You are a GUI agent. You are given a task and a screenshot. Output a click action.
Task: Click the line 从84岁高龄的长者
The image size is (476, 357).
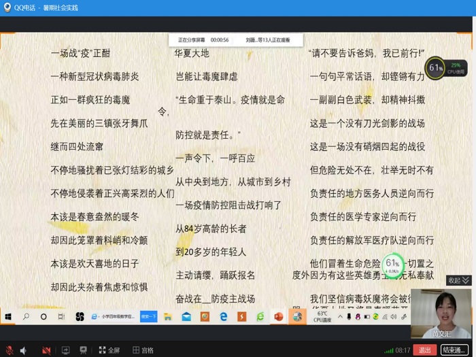click(x=211, y=229)
